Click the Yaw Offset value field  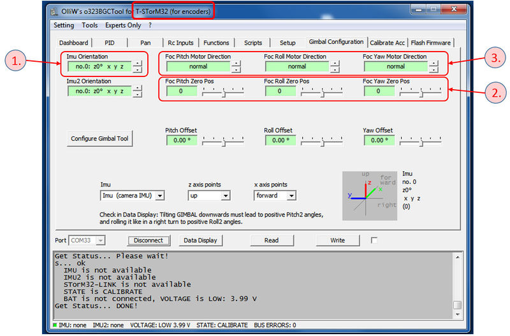pyautogui.click(x=379, y=141)
